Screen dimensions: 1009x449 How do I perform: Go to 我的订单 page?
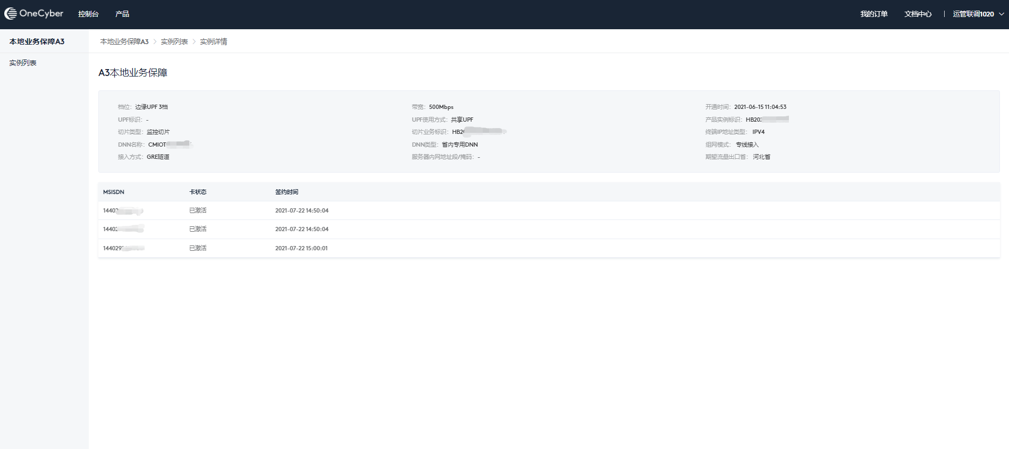[x=873, y=14]
